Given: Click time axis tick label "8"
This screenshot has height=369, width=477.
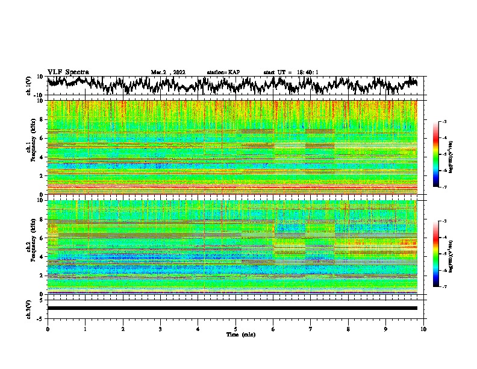Looking at the screenshot, I should [348, 329].
